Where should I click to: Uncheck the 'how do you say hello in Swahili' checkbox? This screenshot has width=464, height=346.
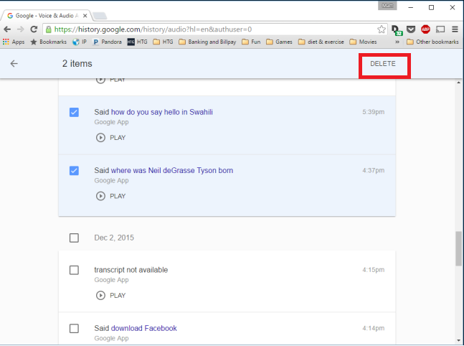[74, 112]
